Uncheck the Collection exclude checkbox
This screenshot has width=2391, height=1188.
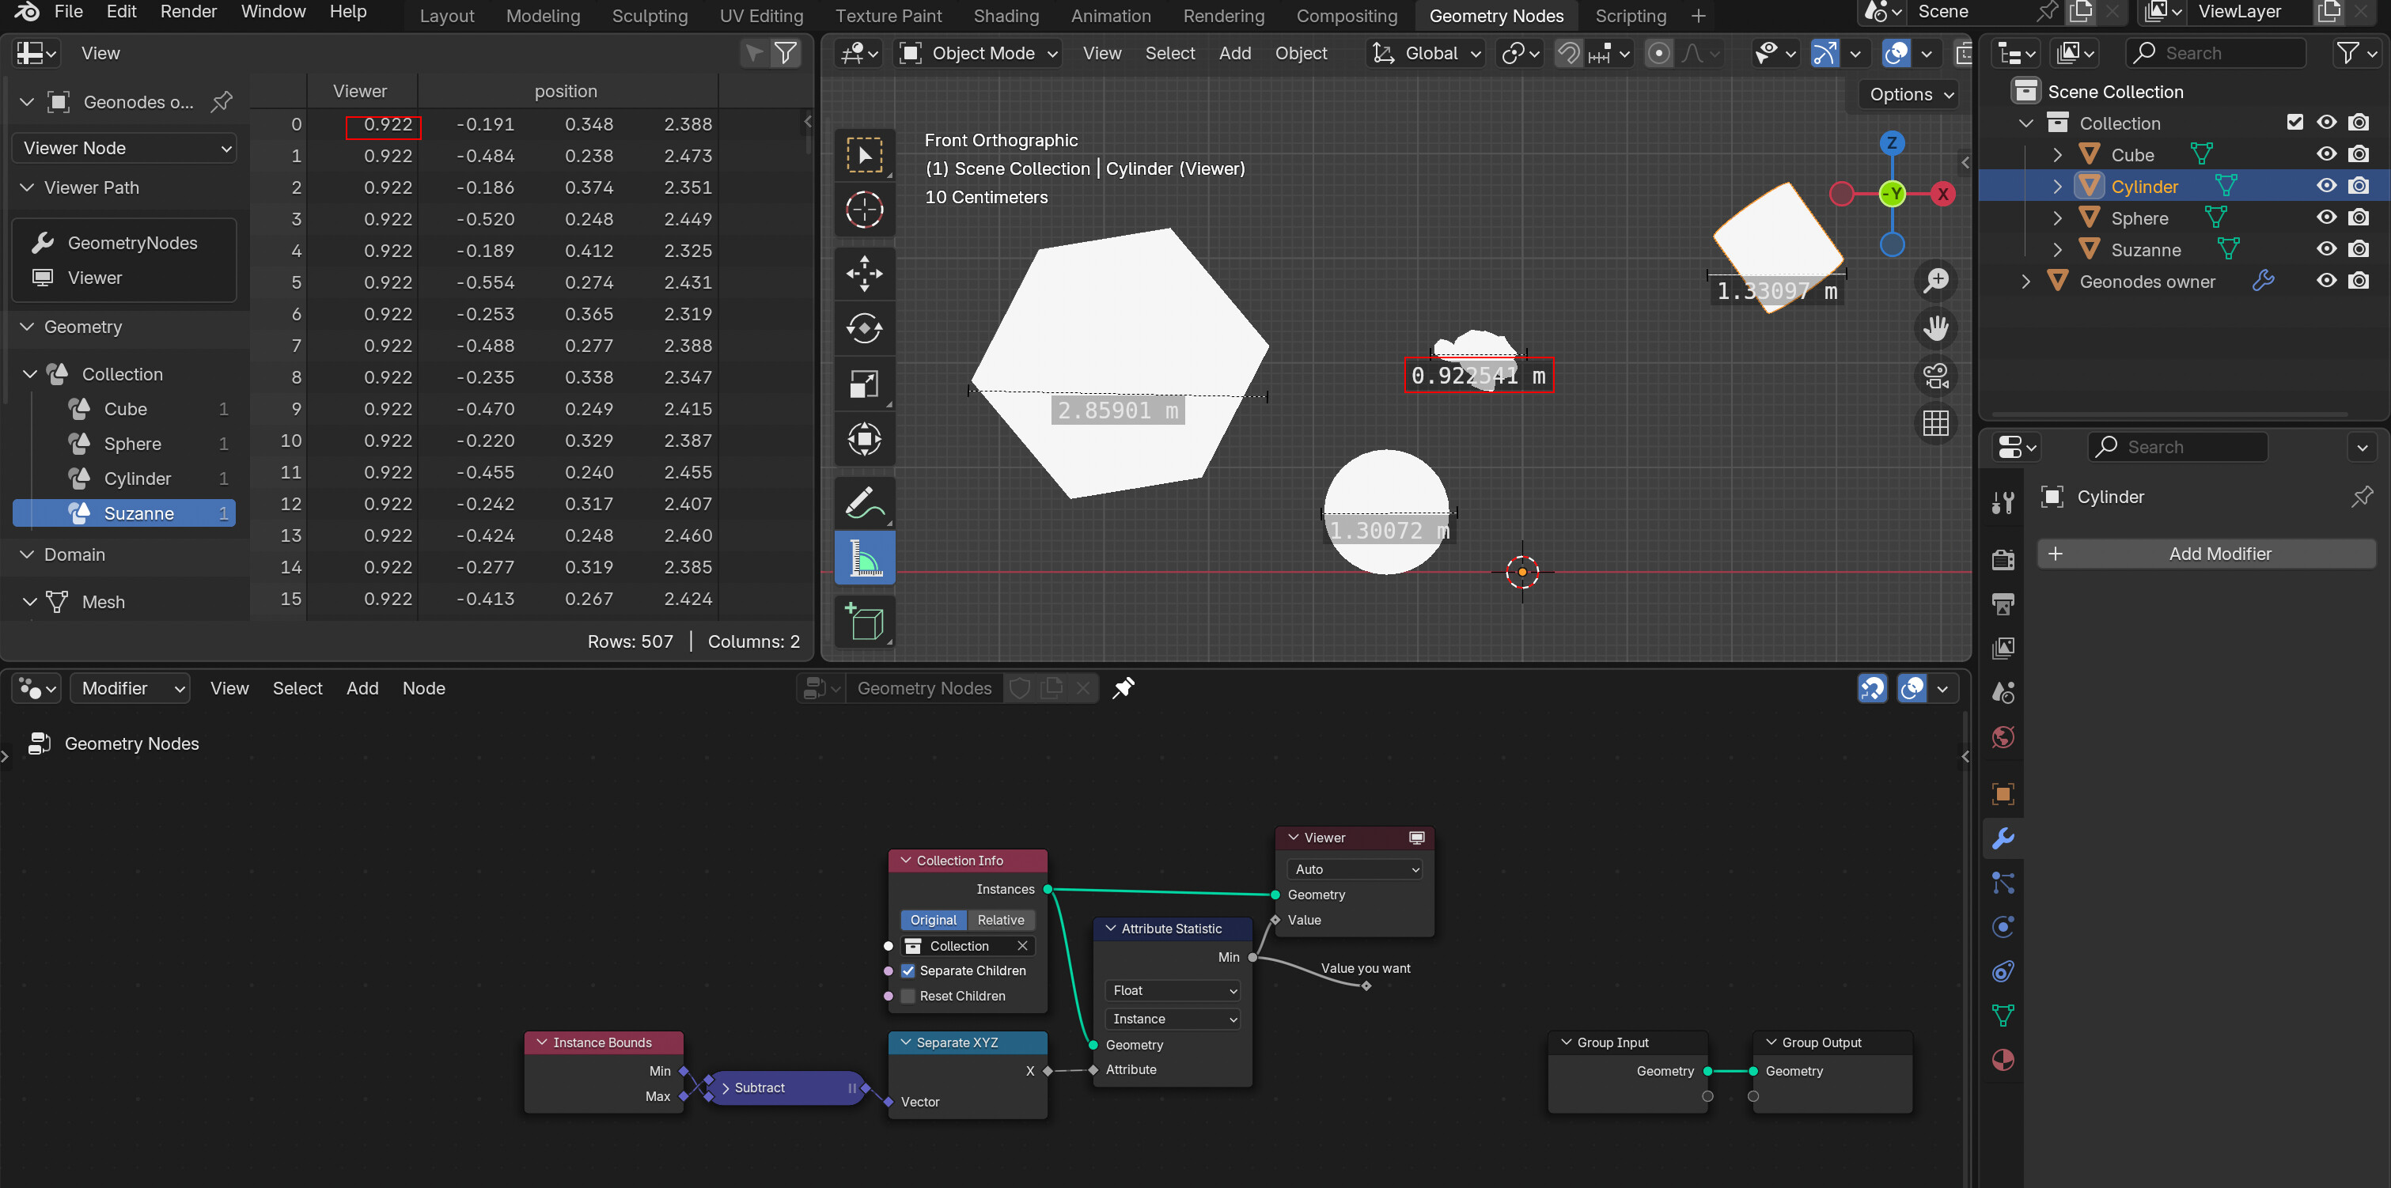[x=2294, y=122]
